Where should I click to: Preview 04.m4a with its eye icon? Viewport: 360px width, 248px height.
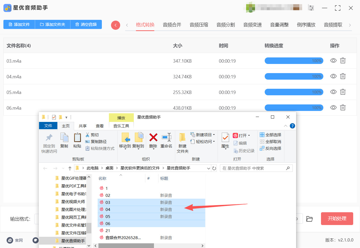pos(333,76)
